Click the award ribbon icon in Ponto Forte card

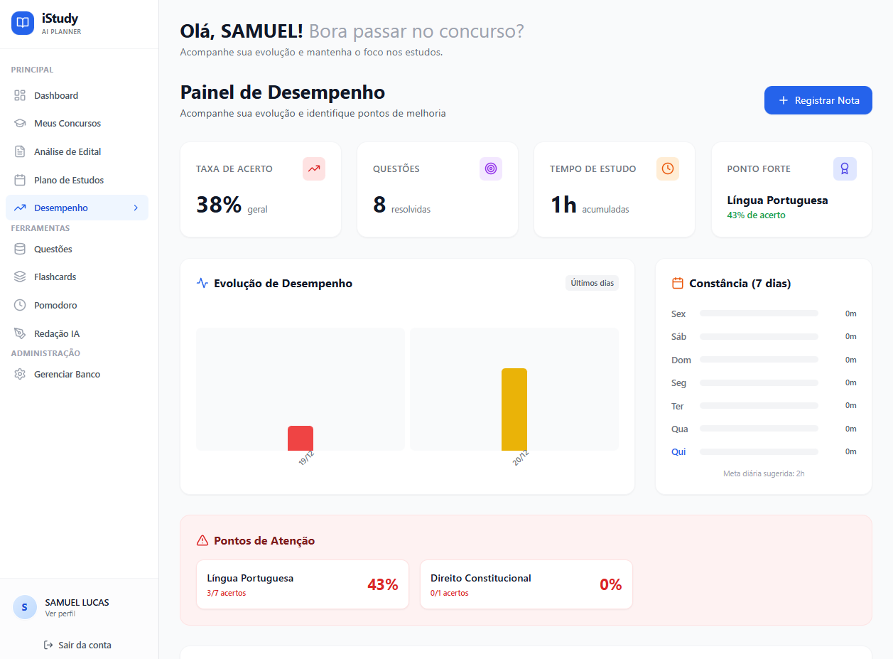[844, 168]
